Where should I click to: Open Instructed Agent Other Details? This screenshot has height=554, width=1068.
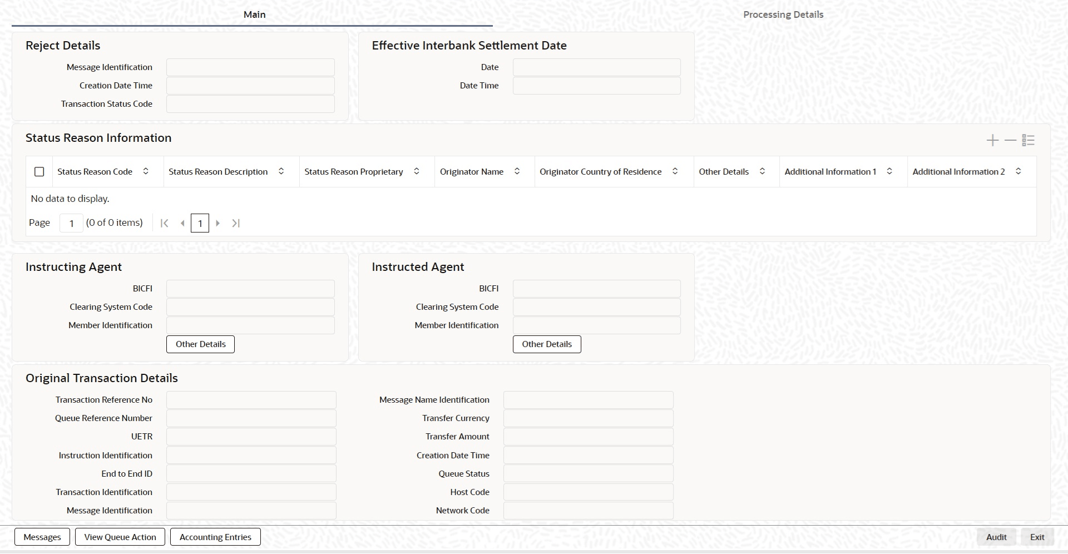click(x=547, y=344)
